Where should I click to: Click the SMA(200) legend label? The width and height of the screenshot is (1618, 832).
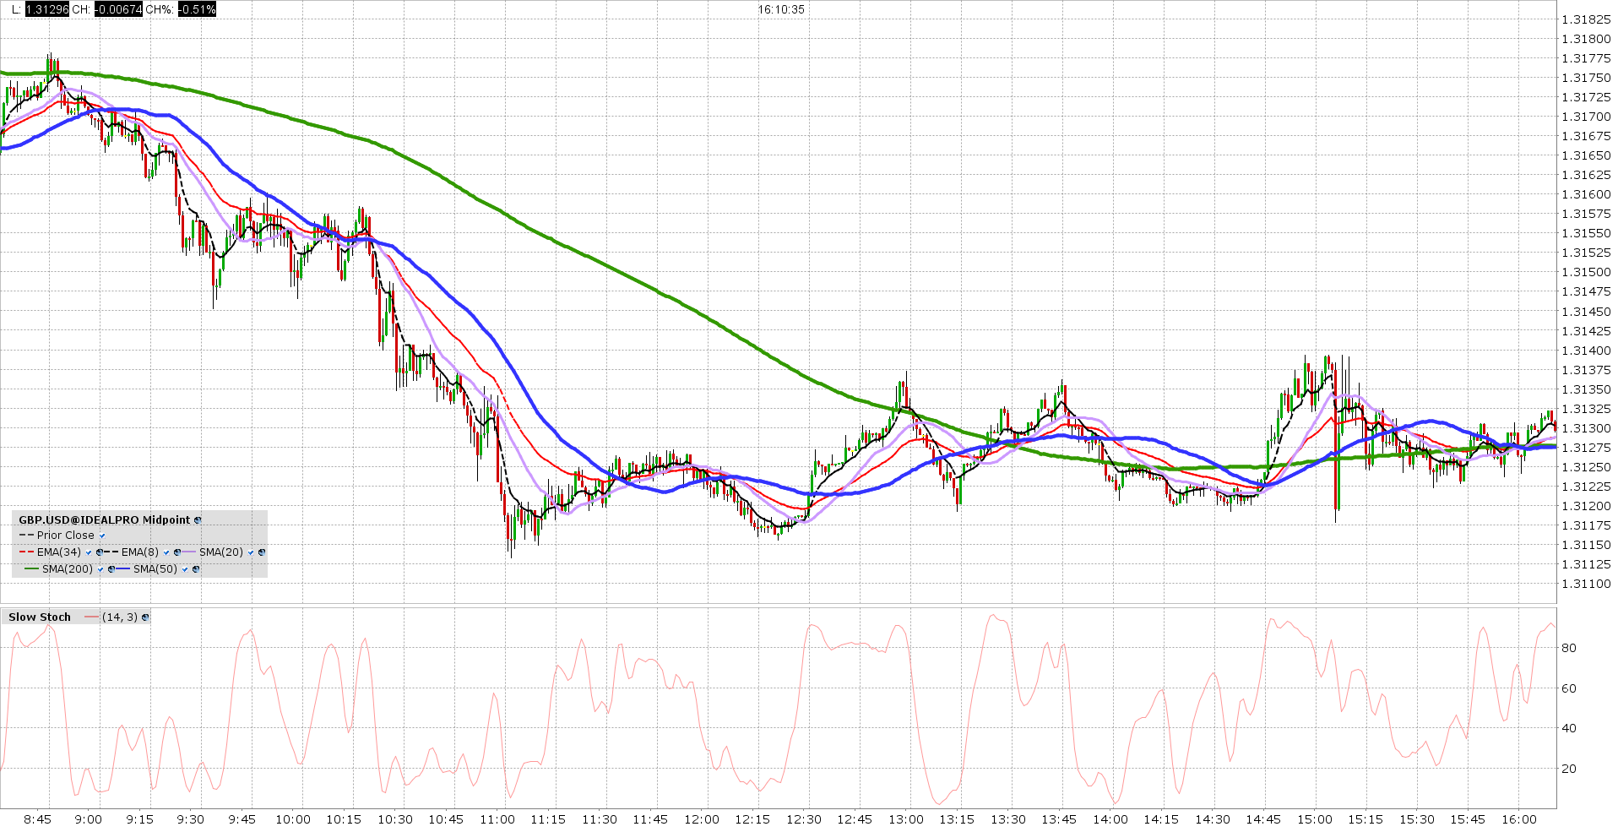[x=68, y=569]
